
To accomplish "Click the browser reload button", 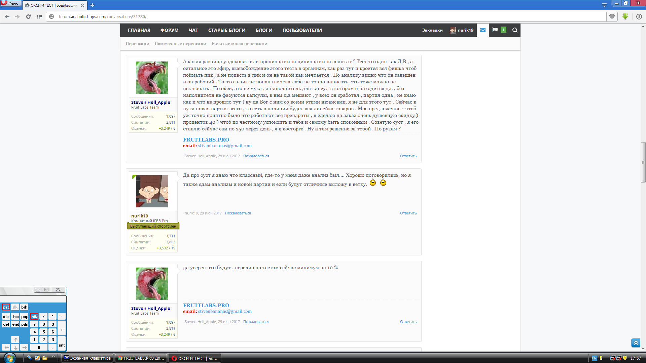I will click(29, 16).
